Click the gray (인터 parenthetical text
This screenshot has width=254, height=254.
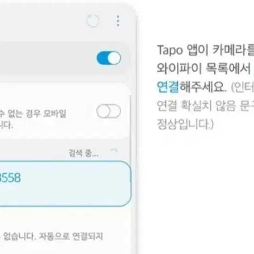click(242, 87)
